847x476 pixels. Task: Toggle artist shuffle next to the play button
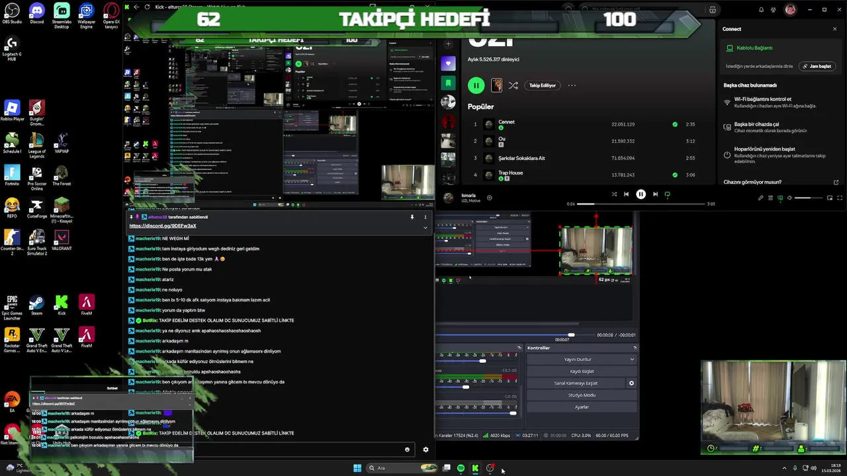click(x=513, y=85)
